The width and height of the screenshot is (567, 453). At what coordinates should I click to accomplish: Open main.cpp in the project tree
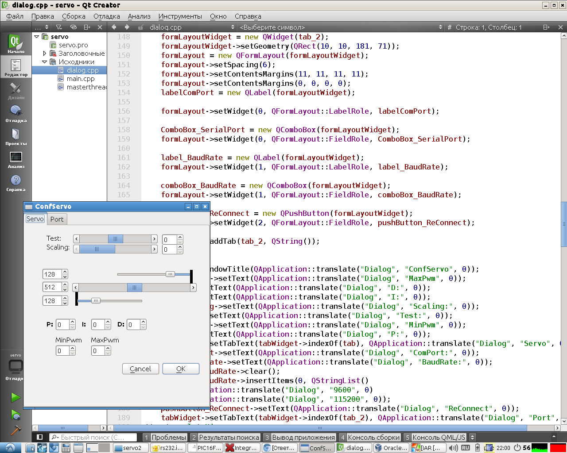[80, 79]
